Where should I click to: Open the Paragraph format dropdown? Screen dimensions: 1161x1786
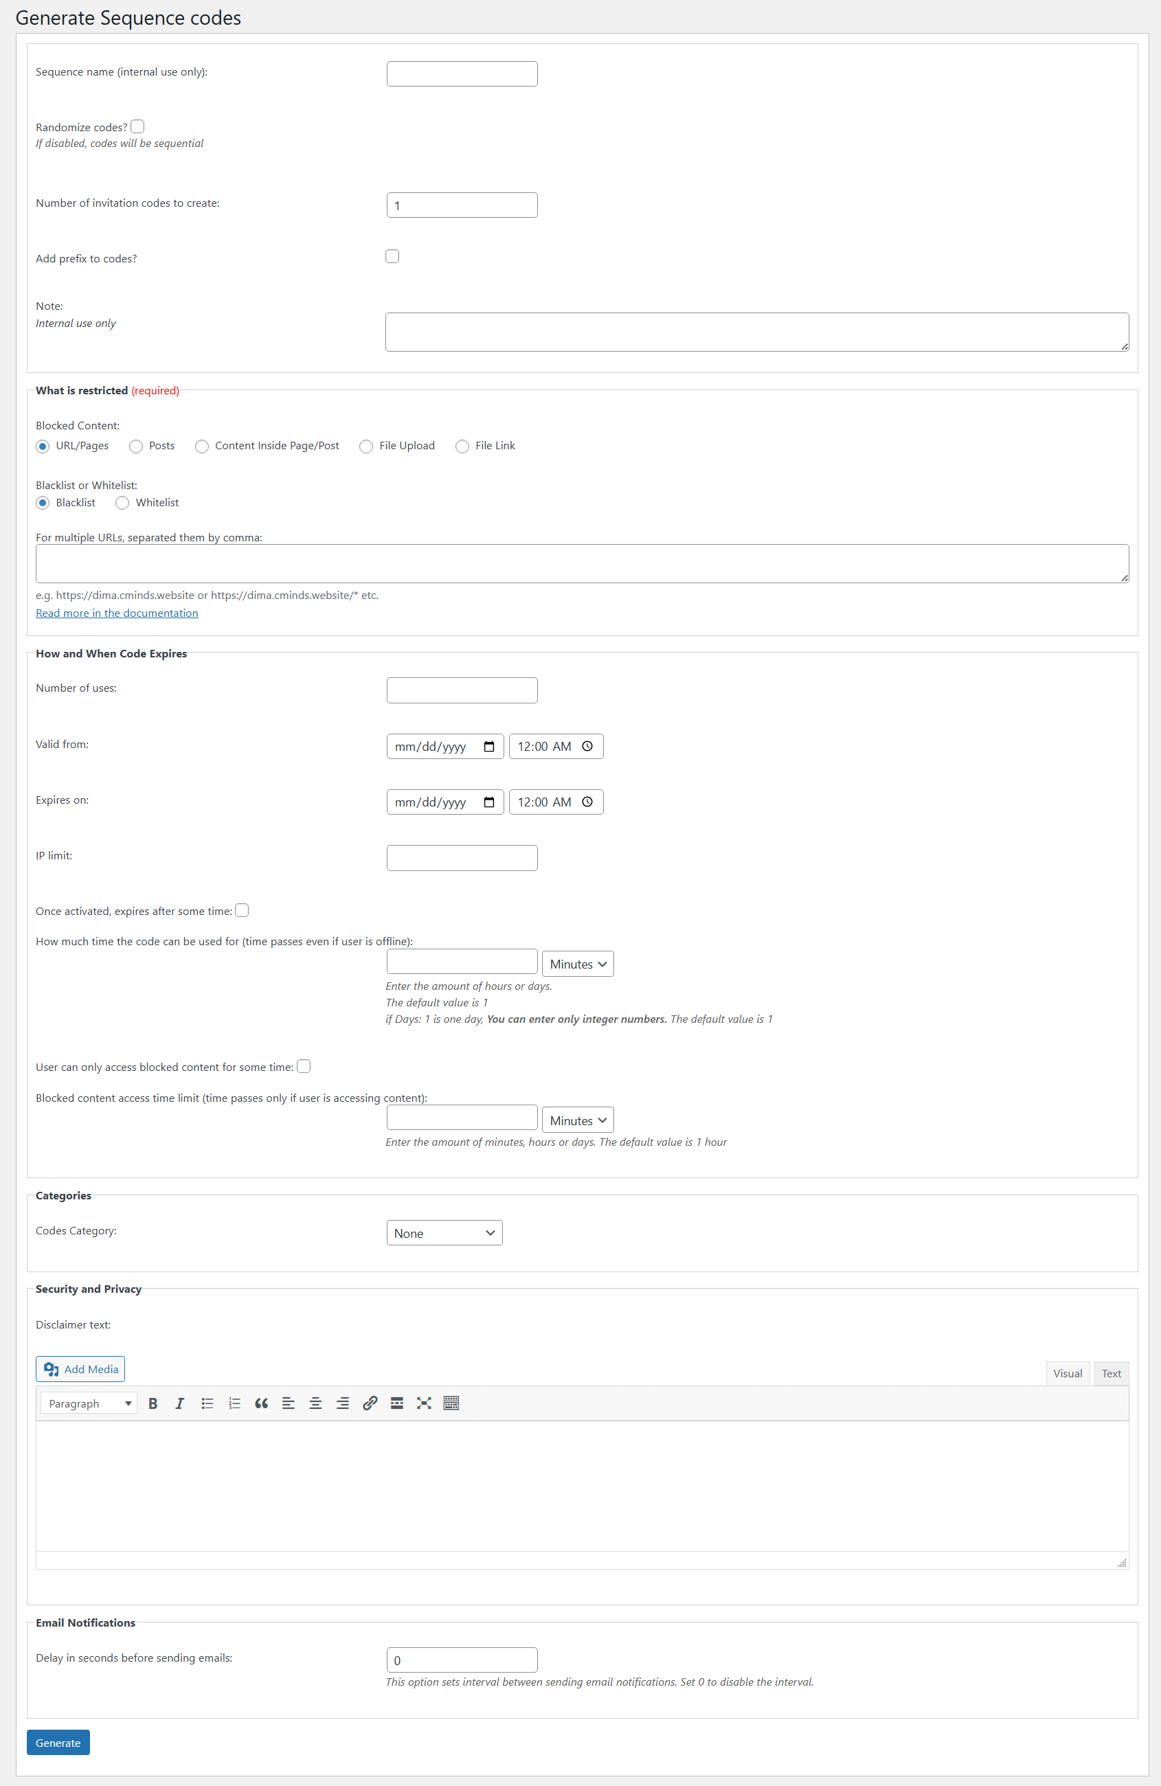89,1403
